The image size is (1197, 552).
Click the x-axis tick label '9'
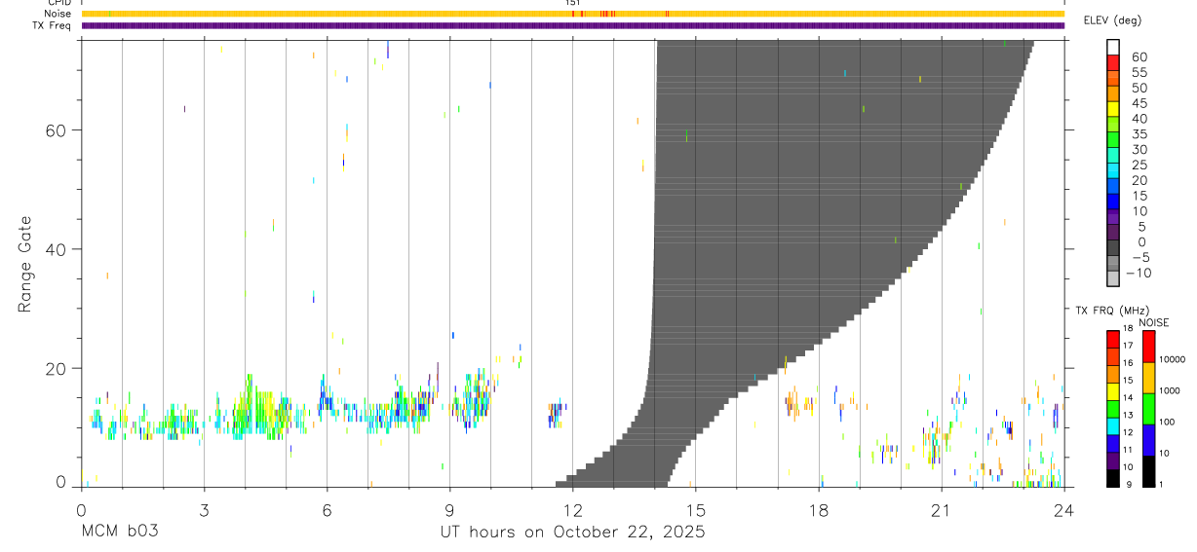[449, 509]
